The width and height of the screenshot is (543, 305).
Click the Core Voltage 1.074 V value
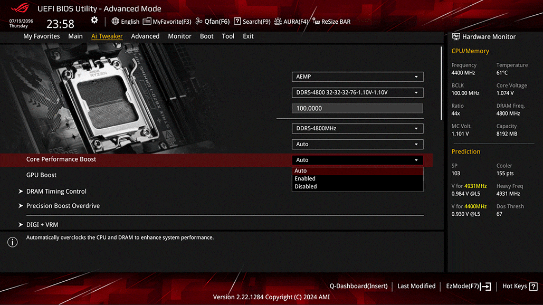pyautogui.click(x=505, y=93)
